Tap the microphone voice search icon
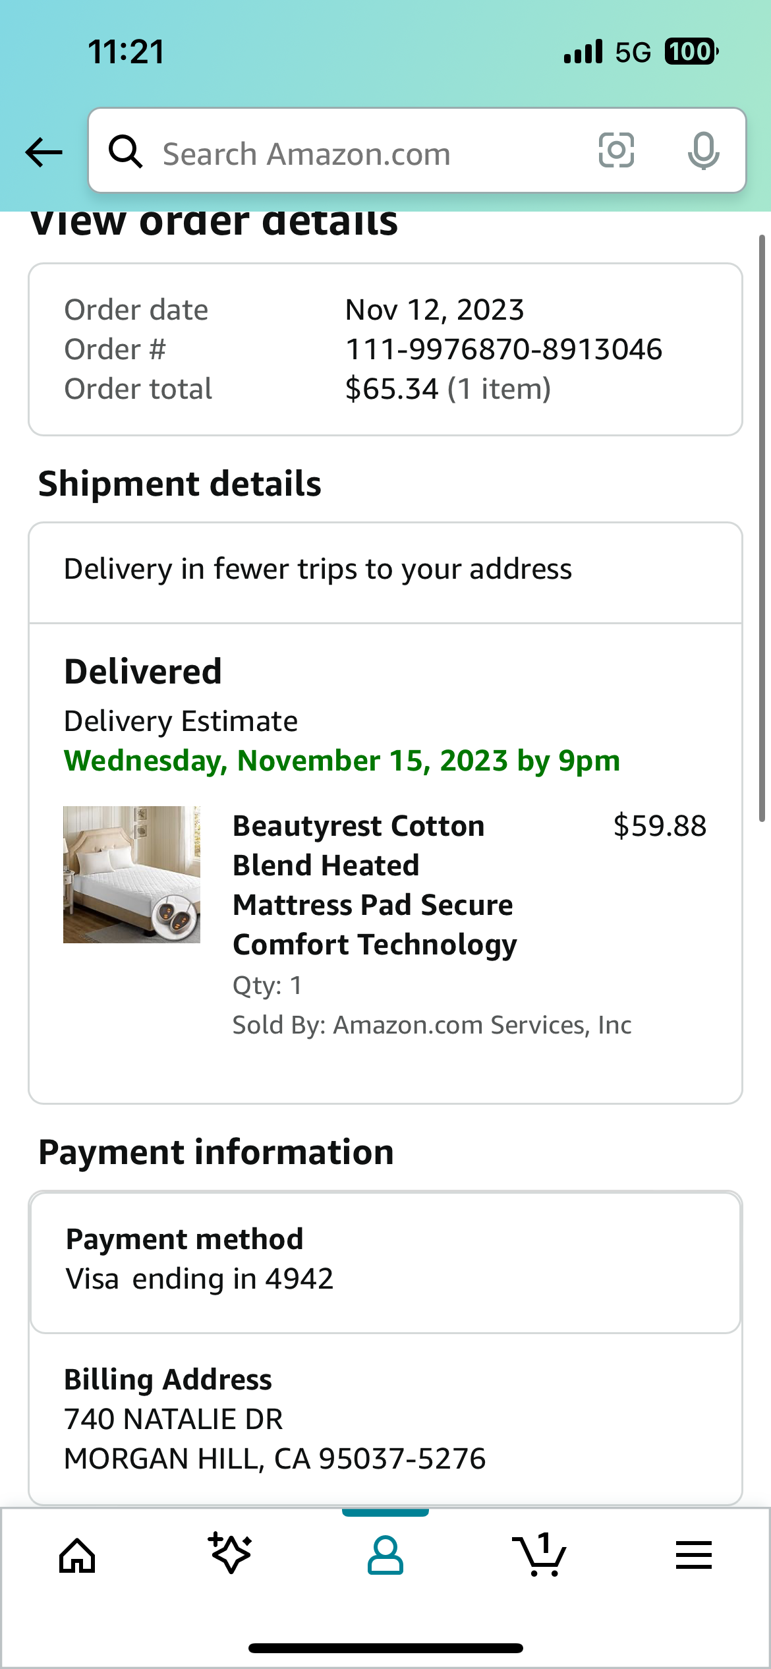This screenshot has width=771, height=1669. [703, 151]
